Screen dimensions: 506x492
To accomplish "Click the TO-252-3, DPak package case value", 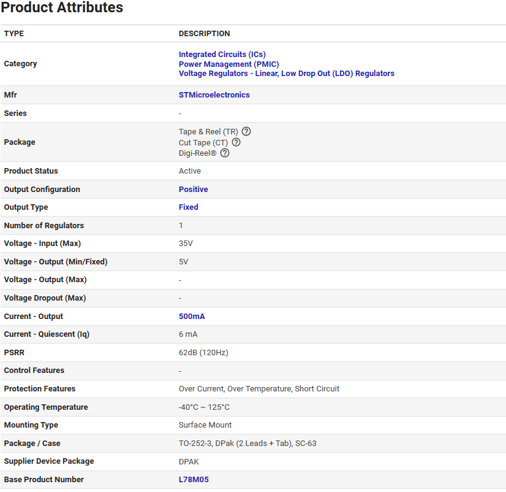I will click(x=247, y=444).
